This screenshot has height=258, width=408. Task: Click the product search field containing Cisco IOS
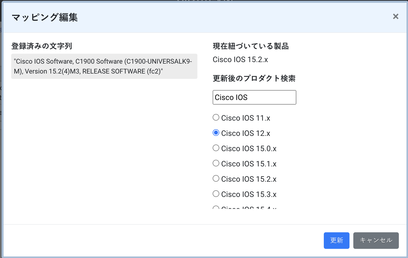pyautogui.click(x=254, y=97)
